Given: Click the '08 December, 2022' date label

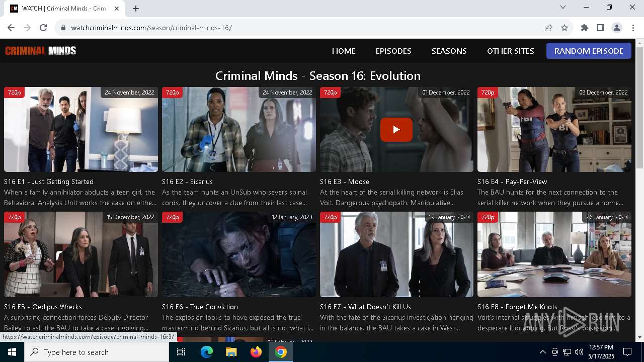Looking at the screenshot, I should click(x=603, y=93).
